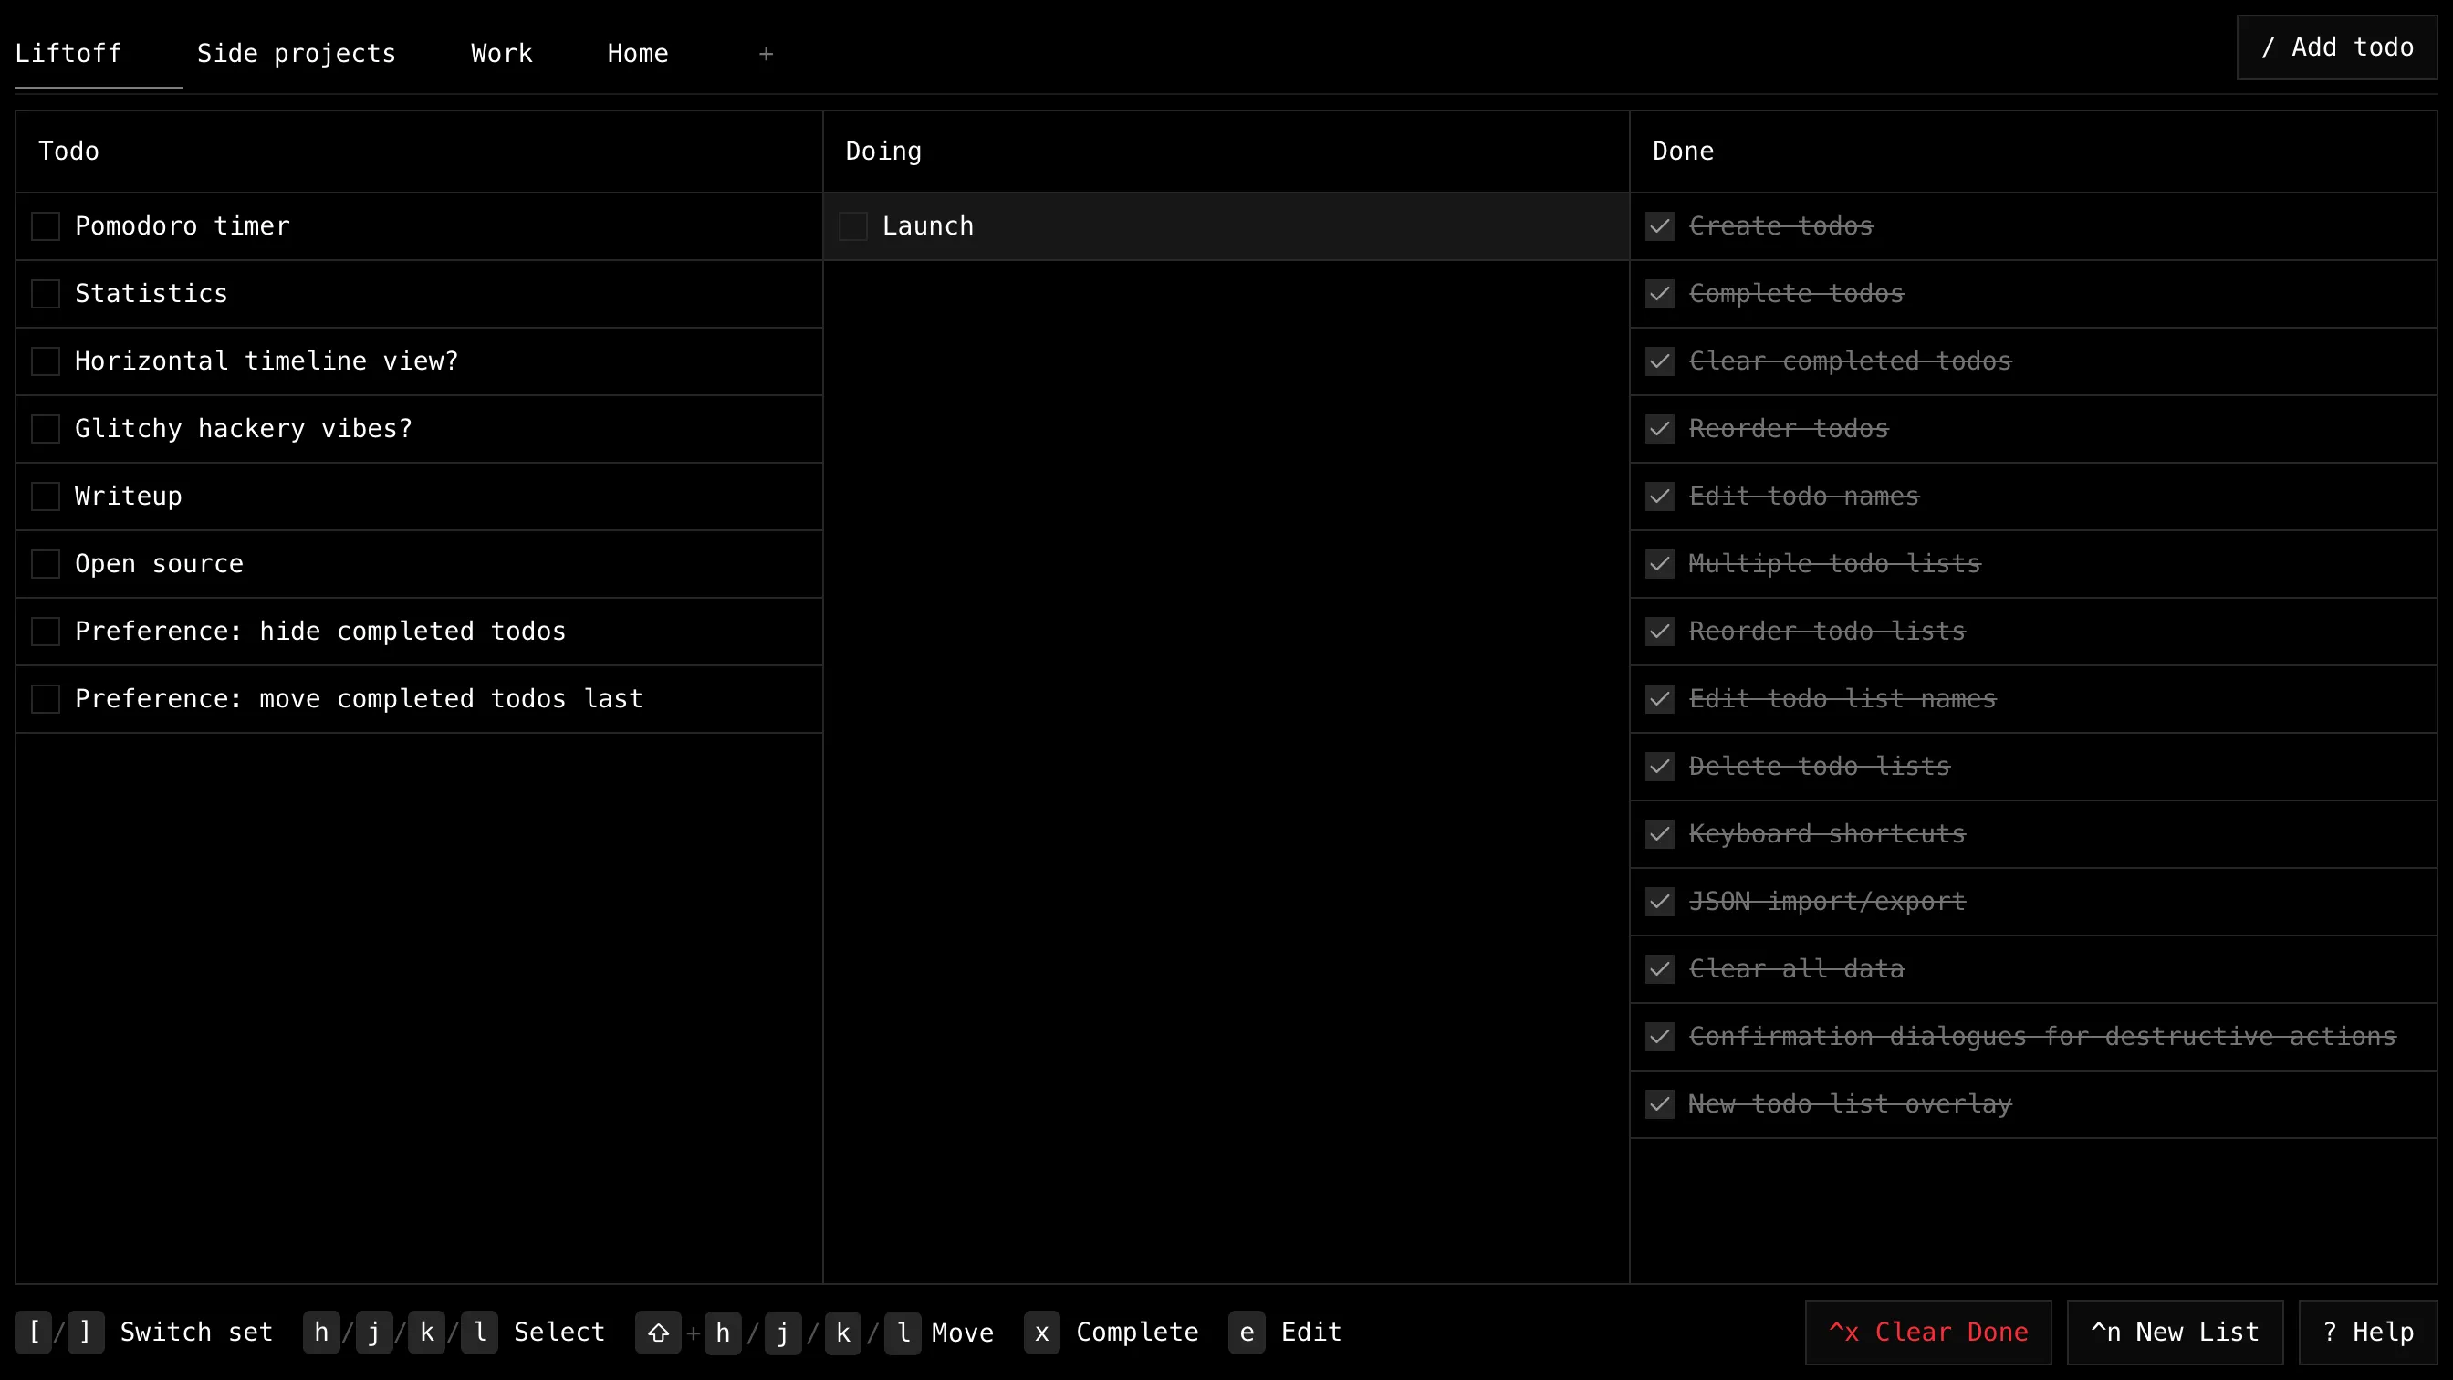Screen dimensions: 2453x1380
Task: Click the x key hint for Complete
Action: pos(1042,1333)
